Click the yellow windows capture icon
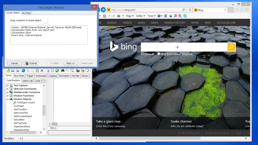The image size is (258, 145). click(83, 71)
